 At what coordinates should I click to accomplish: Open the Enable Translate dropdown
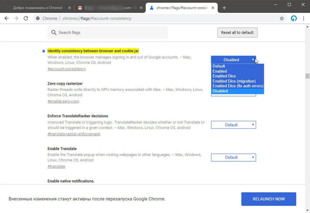(x=234, y=157)
